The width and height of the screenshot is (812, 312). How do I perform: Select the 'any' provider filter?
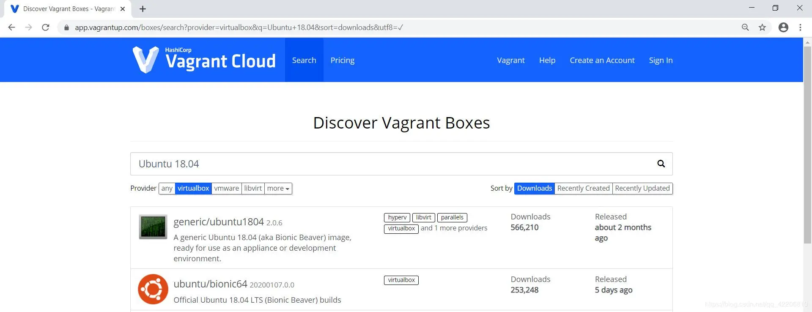[167, 188]
